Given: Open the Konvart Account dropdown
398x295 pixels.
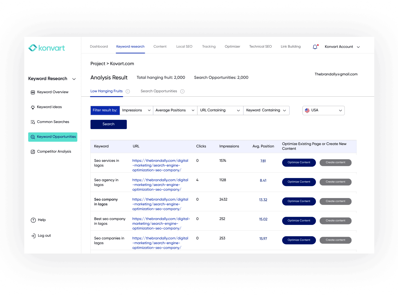Looking at the screenshot, I should pyautogui.click(x=342, y=47).
